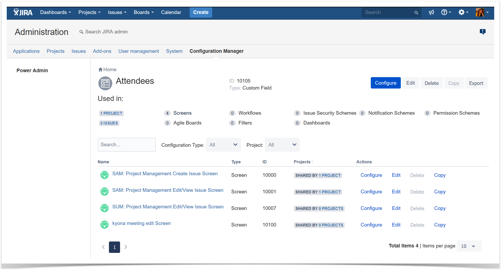Focus the configuration Search... input

tap(127, 145)
